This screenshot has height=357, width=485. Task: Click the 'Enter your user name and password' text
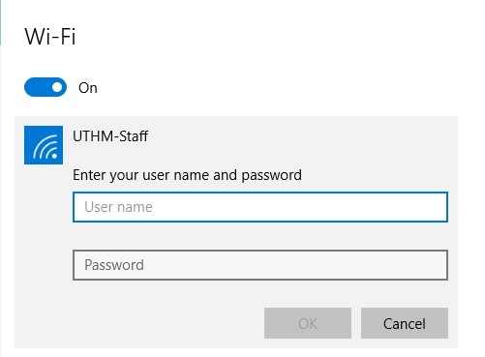pos(187,175)
